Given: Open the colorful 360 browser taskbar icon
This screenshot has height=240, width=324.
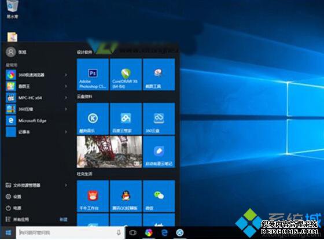Looking at the screenshot, I should (x=149, y=232).
